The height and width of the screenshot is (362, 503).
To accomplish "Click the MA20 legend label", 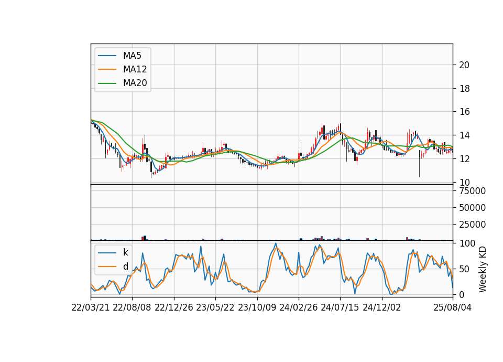I will click(x=135, y=83).
